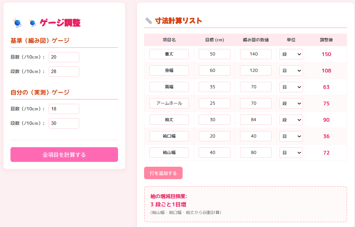Select the 目数 field under 自分の（実測）ゲージ
This screenshot has width=355, height=227.
click(64, 109)
